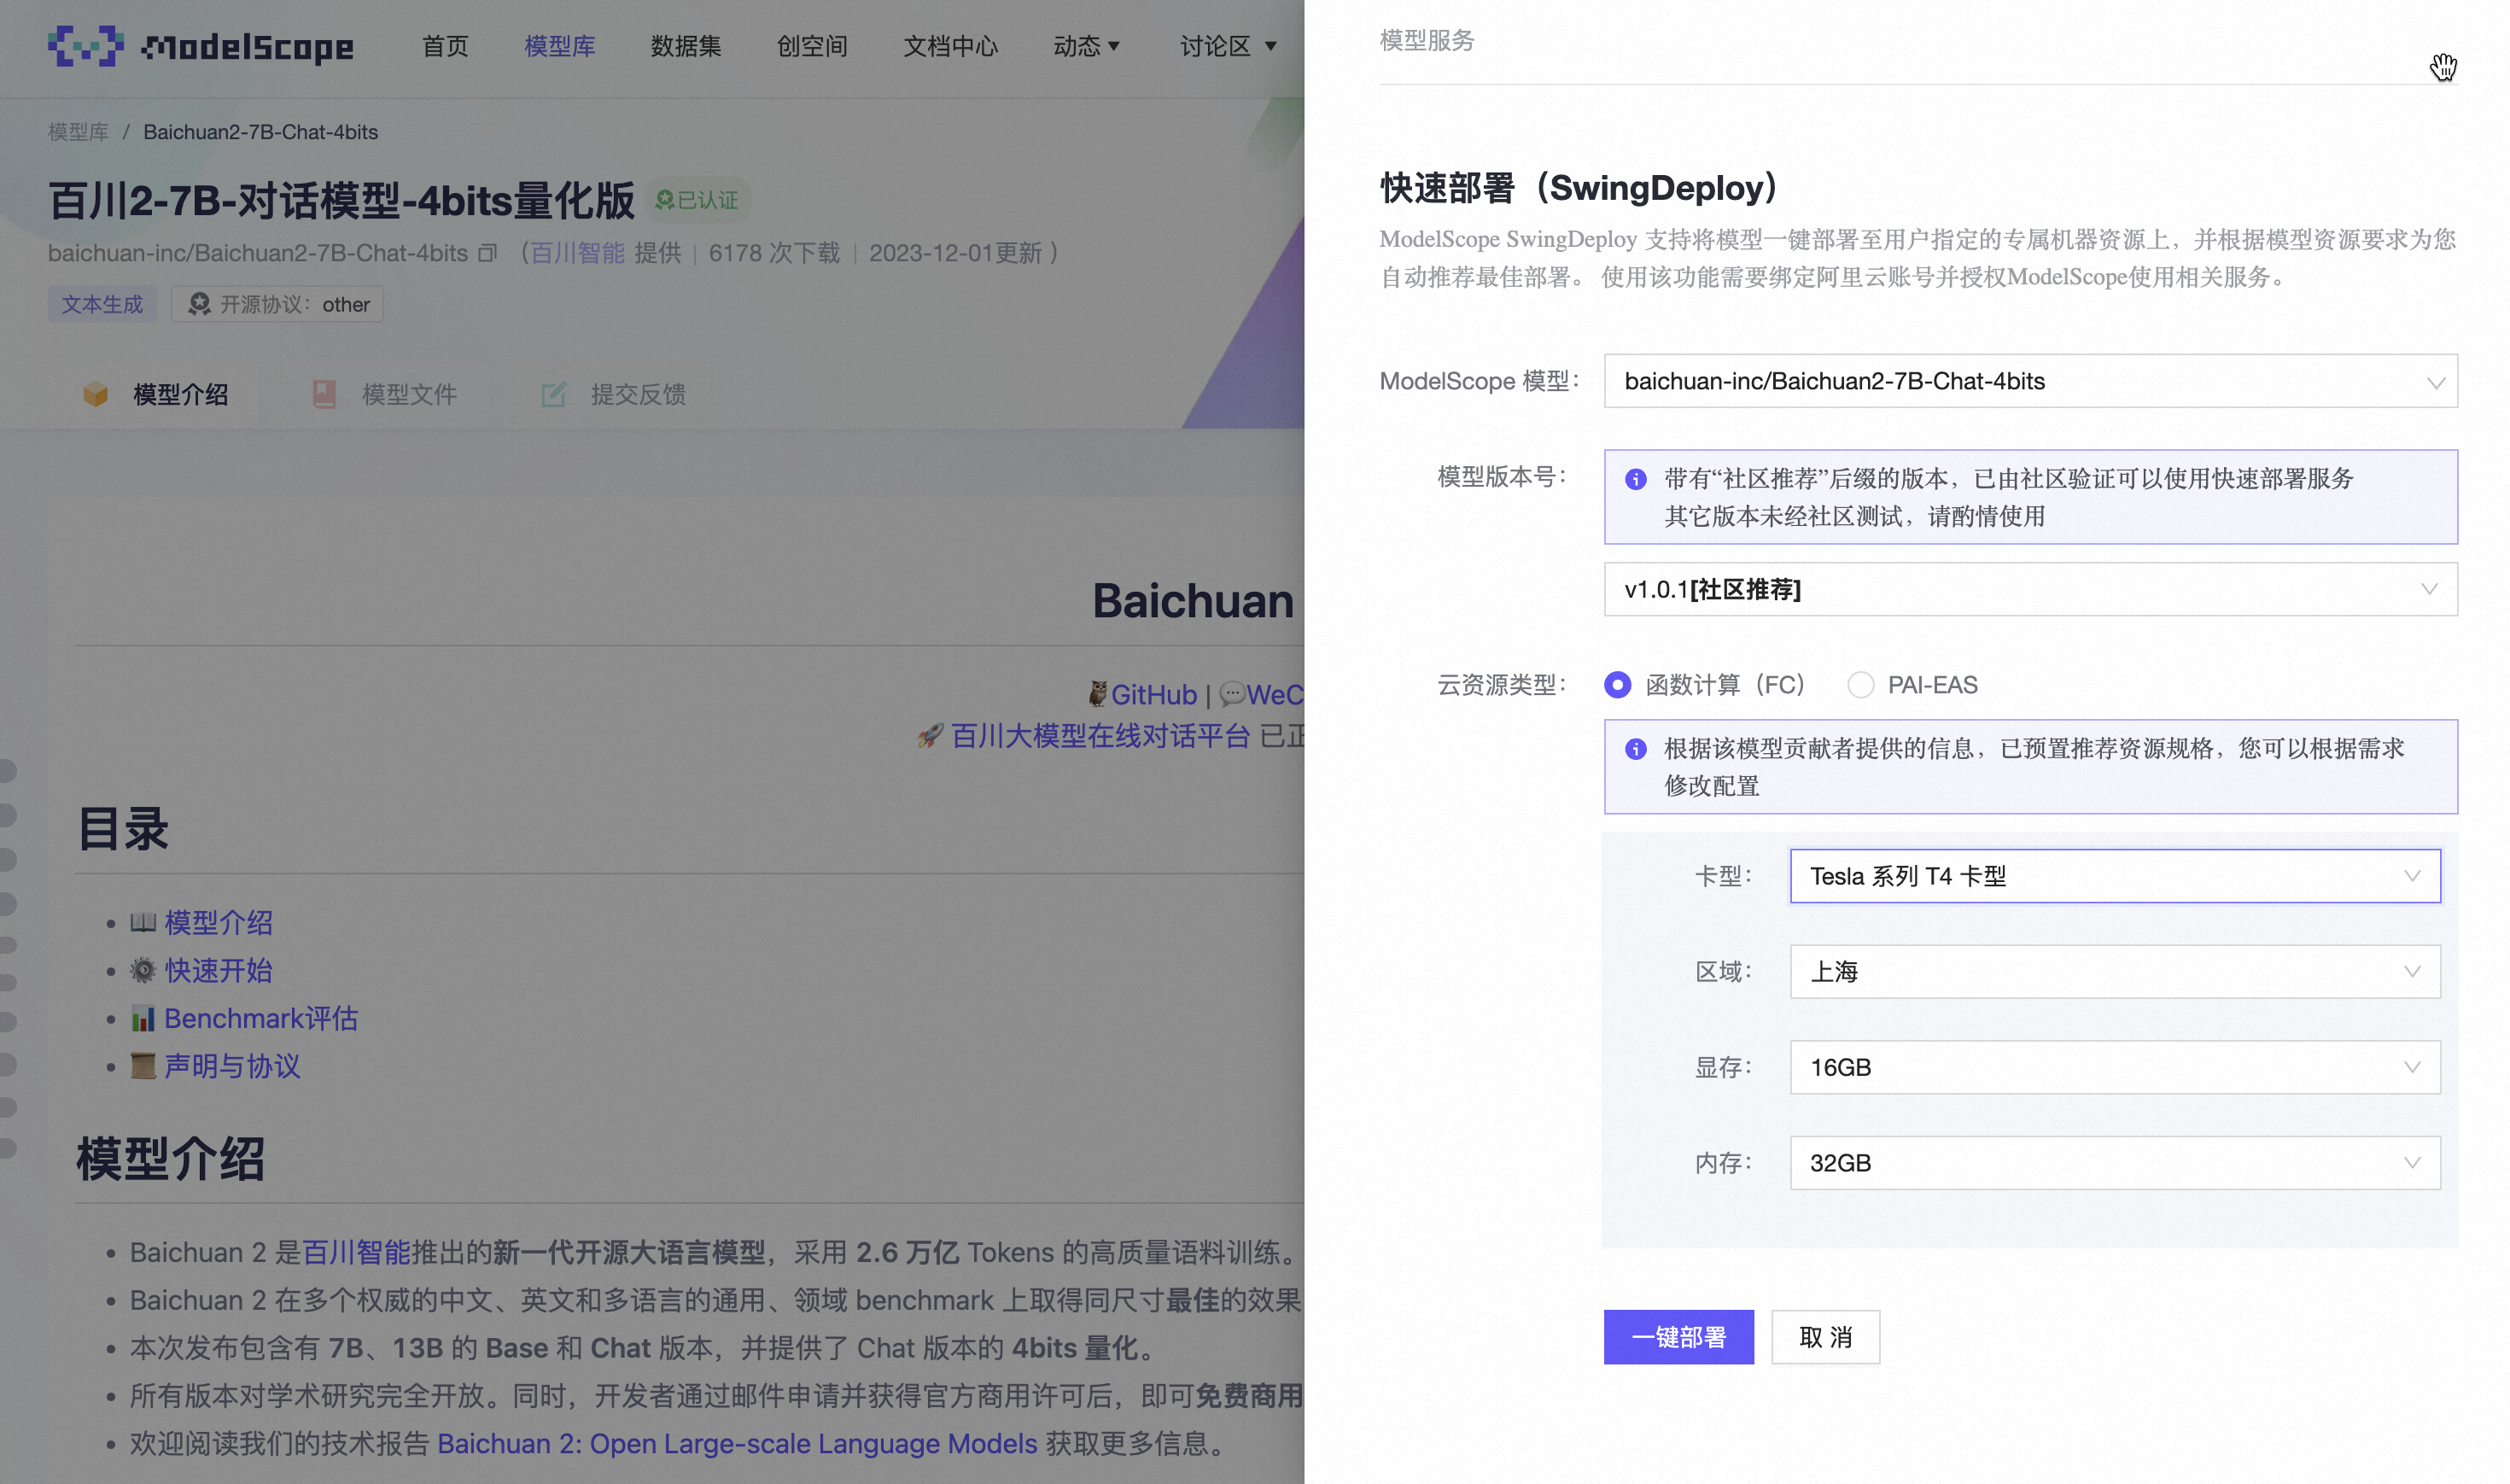This screenshot has height=1484, width=2510.
Task: Click the ModelScope logo icon
Action: coord(85,46)
